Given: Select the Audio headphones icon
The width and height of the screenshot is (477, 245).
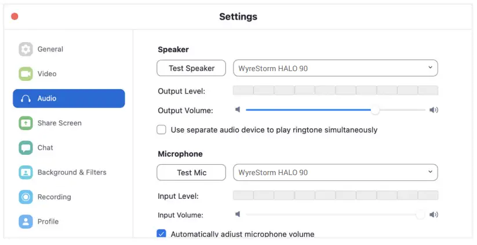Looking at the screenshot, I should pyautogui.click(x=26, y=98).
